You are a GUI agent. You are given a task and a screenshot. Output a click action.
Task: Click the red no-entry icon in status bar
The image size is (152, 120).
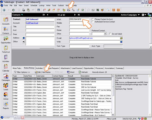click(142, 119)
